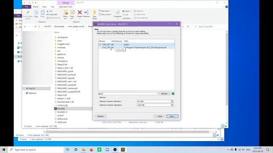Click Invert selection in the ribbon

141,18
